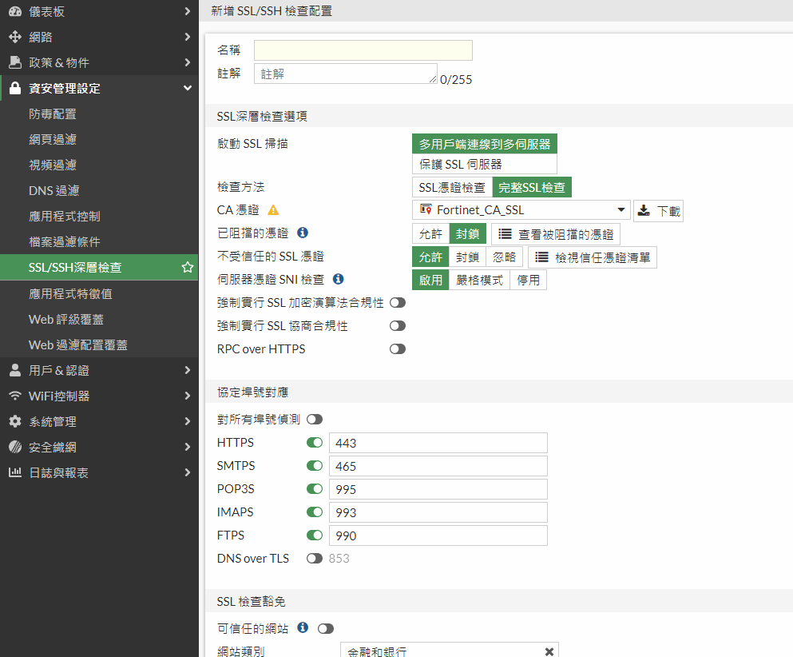Enable the DNS over TLS toggle
This screenshot has width=793, height=657.
[x=315, y=559]
